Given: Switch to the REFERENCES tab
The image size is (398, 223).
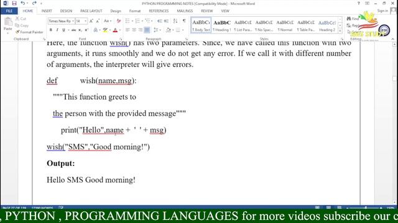Looking at the screenshot, I should pos(159,11).
